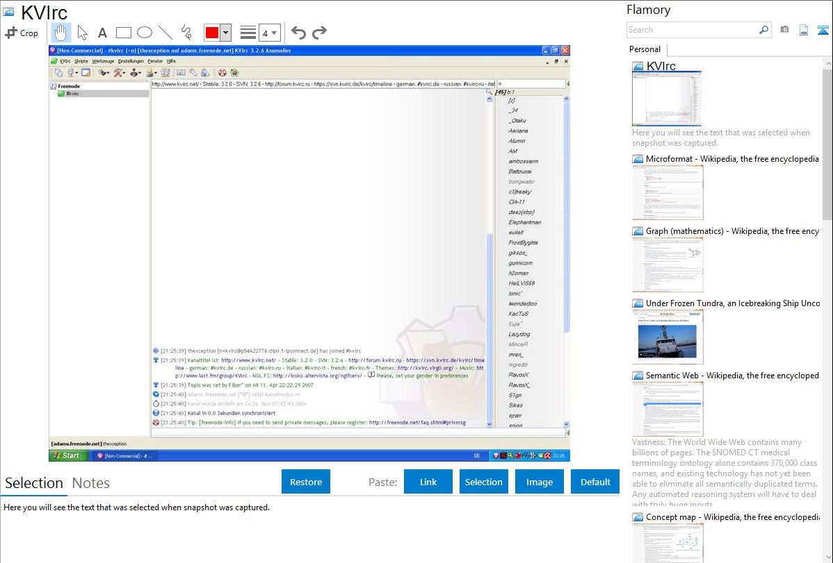Click the search magnifier icon
This screenshot has height=563, width=833.
[763, 30]
